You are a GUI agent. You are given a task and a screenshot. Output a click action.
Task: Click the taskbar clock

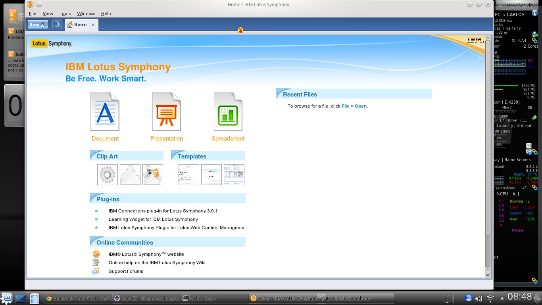tap(520, 296)
